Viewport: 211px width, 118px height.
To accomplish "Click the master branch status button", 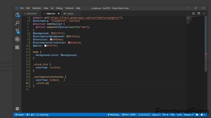I will click(x=20, y=115).
